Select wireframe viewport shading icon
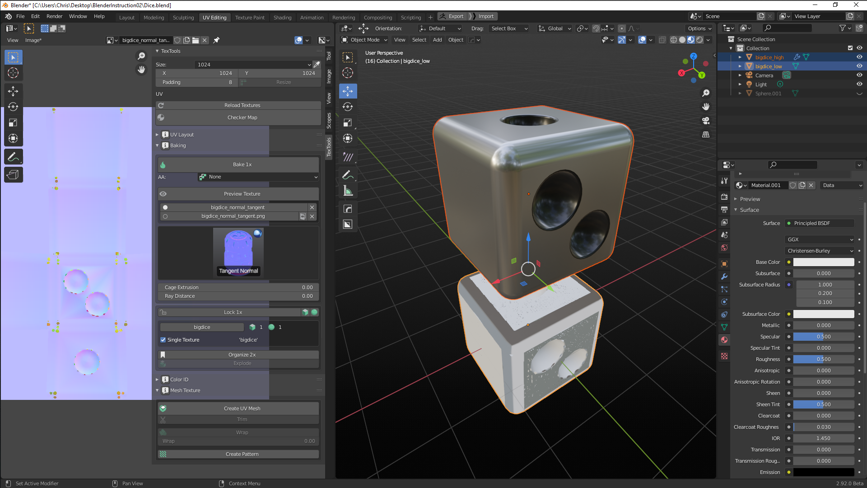The height and width of the screenshot is (488, 867). point(674,40)
